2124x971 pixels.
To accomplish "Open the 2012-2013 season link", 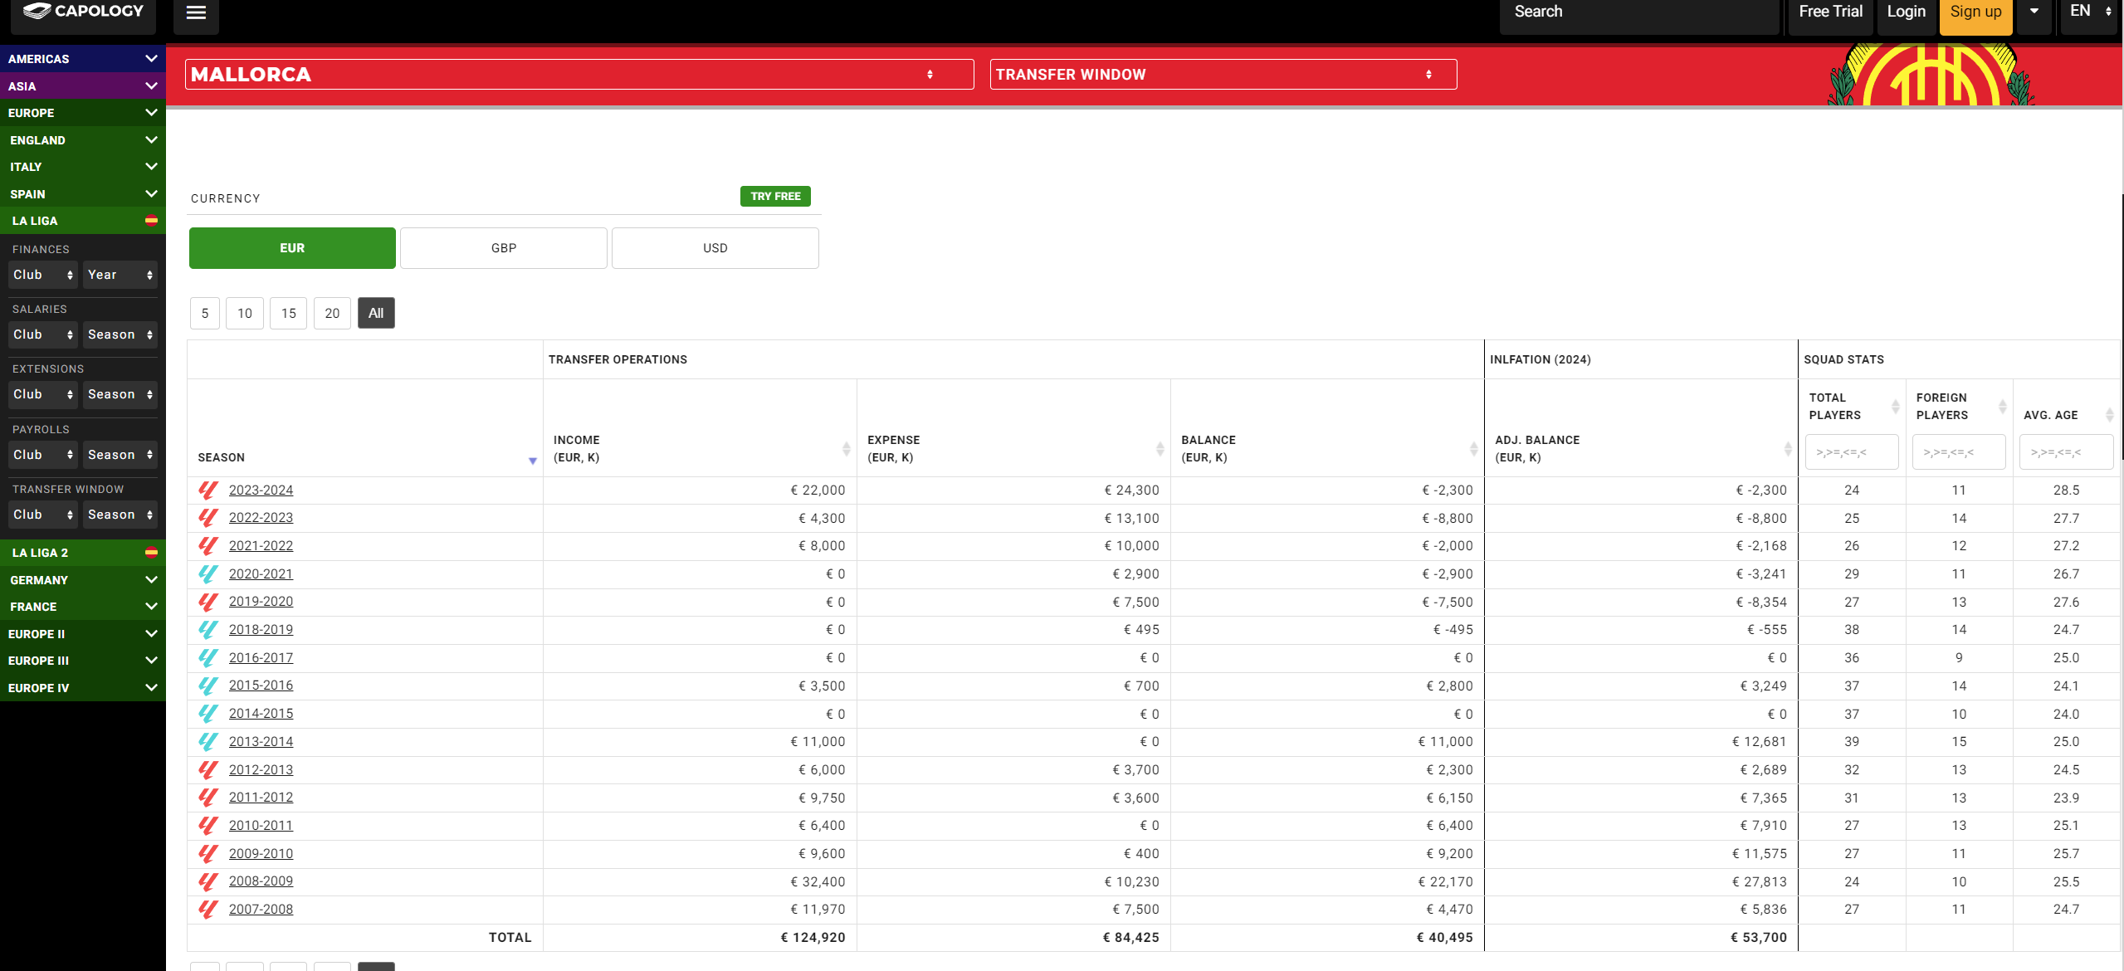I will point(261,770).
